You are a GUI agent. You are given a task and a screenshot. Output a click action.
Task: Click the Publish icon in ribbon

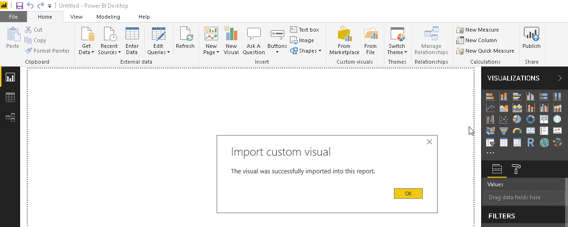(531, 38)
